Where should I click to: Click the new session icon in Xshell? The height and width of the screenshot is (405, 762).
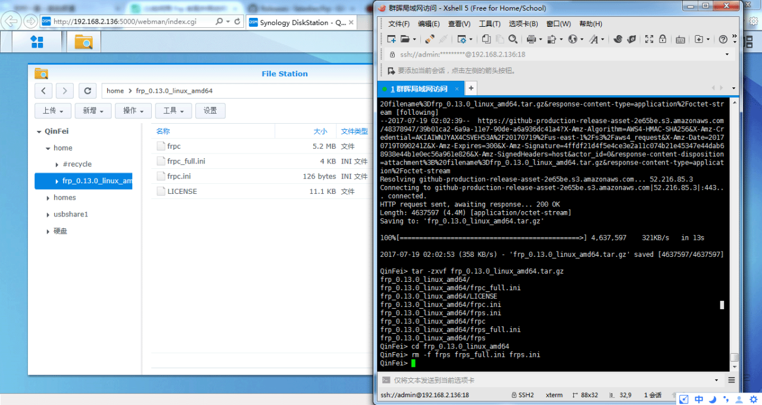[392, 39]
